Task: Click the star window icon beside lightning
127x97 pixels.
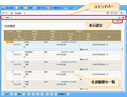Action: tap(116, 13)
